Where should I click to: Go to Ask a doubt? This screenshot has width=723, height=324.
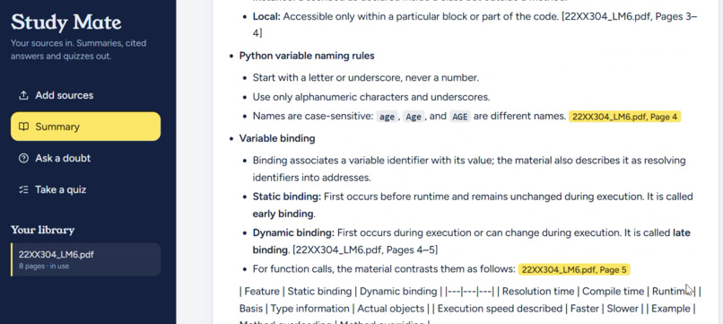(x=86, y=158)
